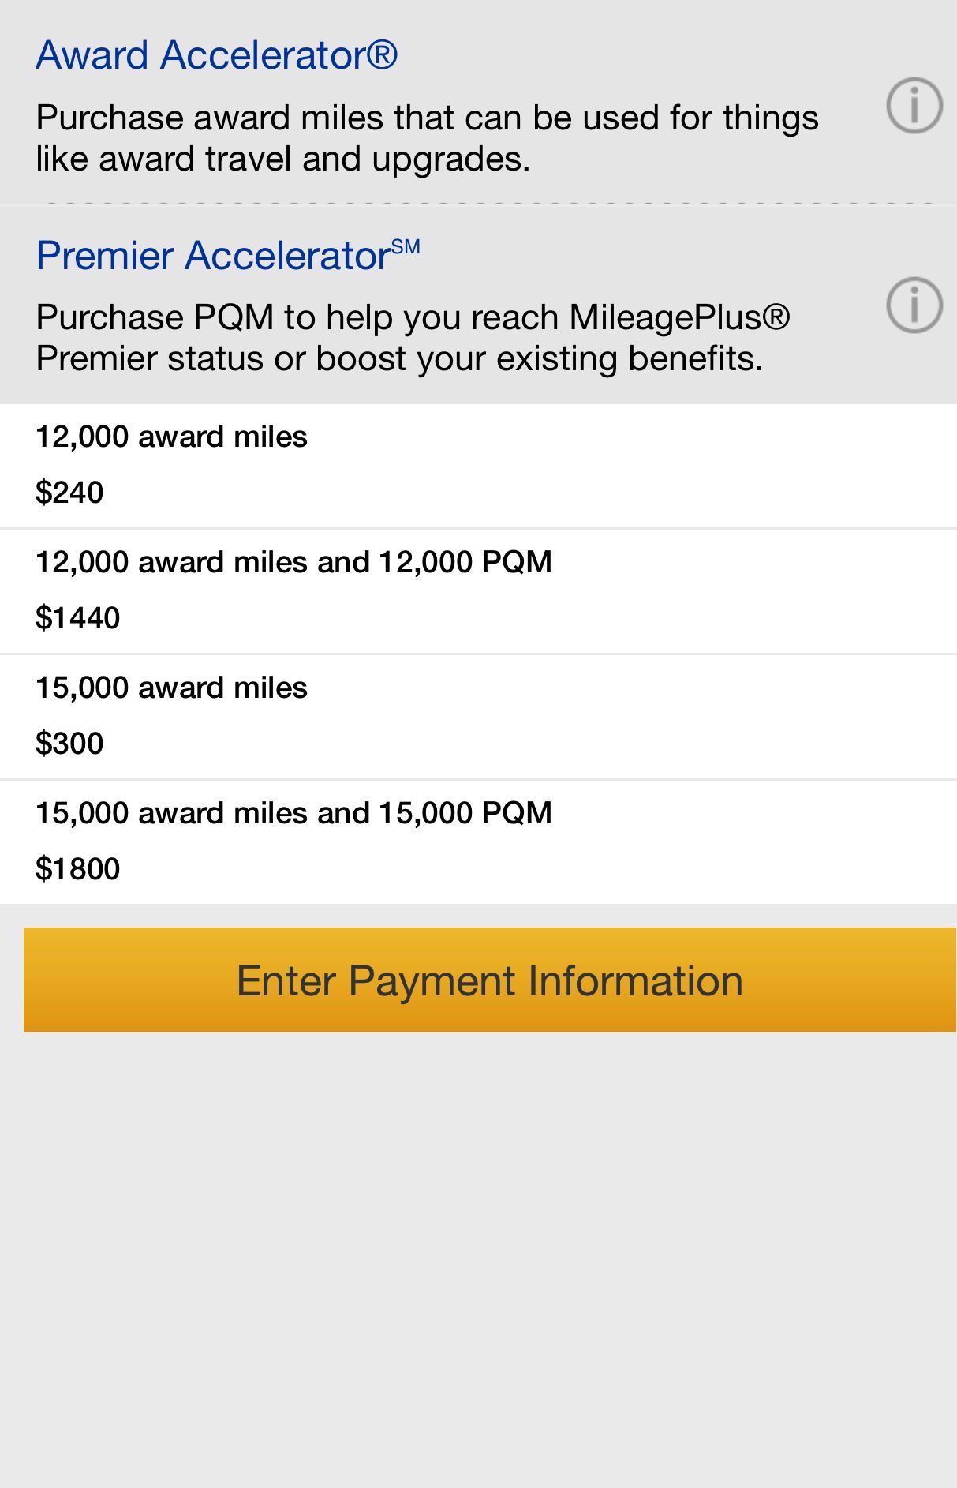The image size is (957, 1488).
Task: Click the word MileagePlus in the description
Action: 665,317
